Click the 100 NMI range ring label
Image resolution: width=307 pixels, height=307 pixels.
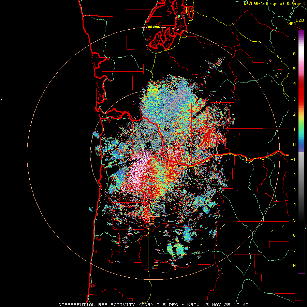click(153, 27)
